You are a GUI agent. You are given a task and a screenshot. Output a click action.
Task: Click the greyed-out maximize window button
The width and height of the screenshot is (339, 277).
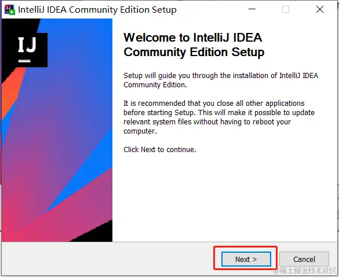pyautogui.click(x=286, y=9)
